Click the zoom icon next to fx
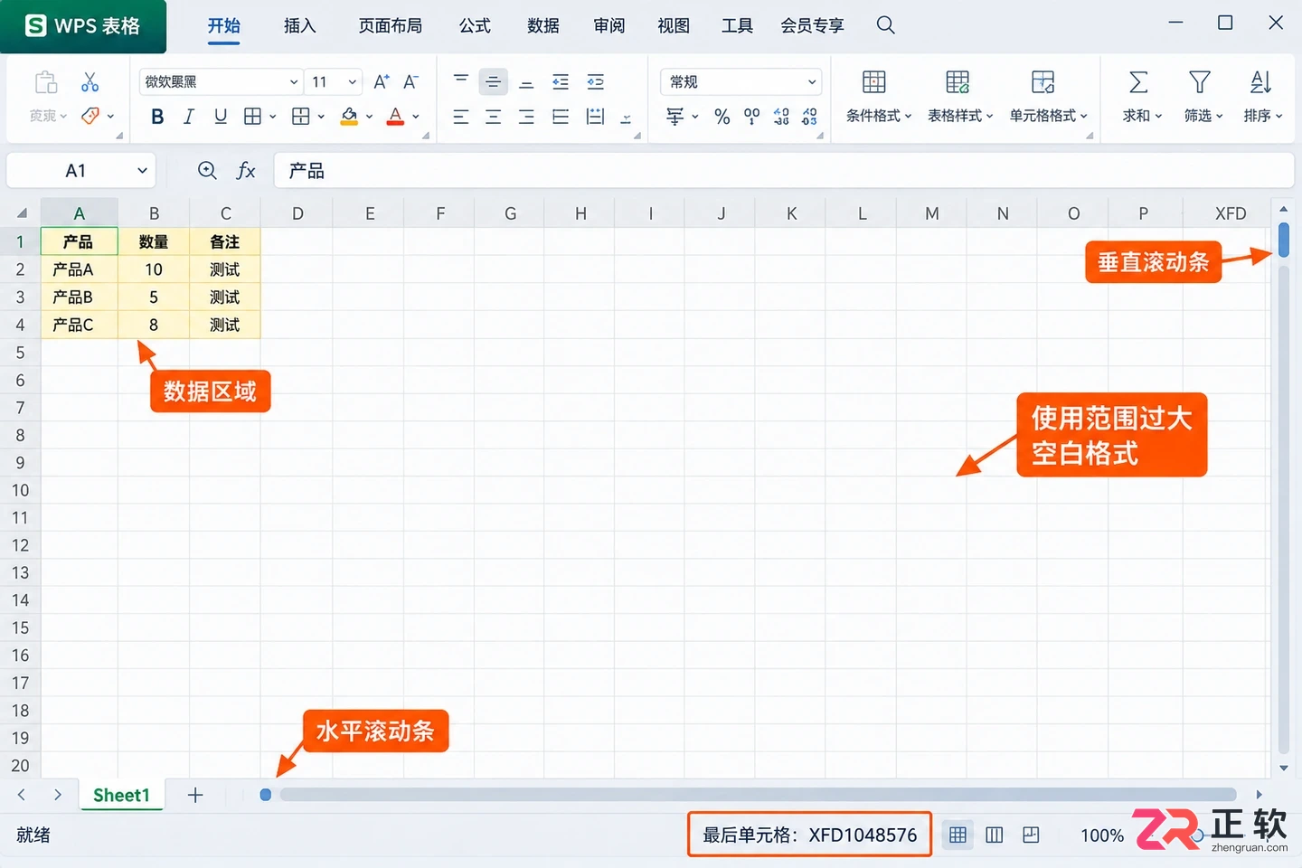 pos(207,170)
